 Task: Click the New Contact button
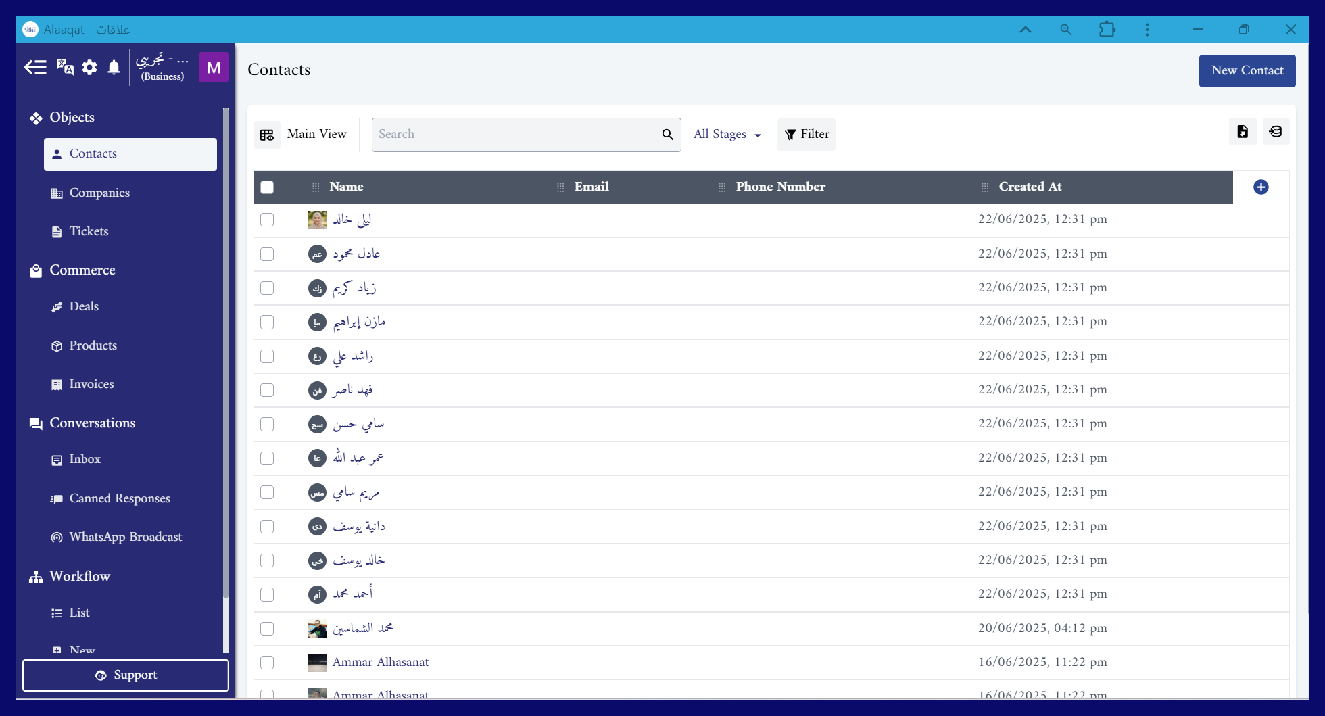[1247, 71]
